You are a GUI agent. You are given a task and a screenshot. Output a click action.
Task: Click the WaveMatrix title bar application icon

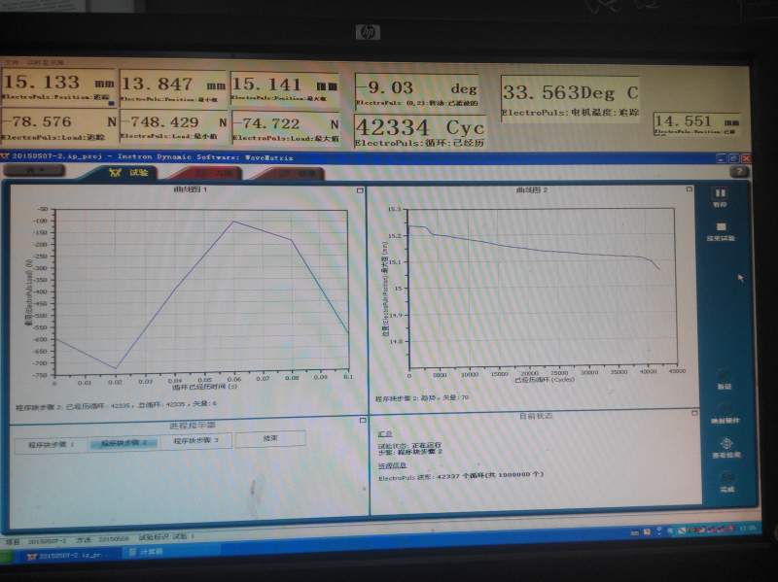pyautogui.click(x=5, y=156)
